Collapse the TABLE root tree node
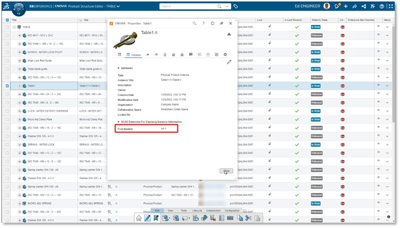Image resolution: width=400 pixels, height=228 pixels. (14, 27)
